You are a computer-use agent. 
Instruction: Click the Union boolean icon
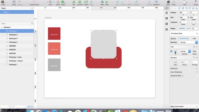coord(118,2)
